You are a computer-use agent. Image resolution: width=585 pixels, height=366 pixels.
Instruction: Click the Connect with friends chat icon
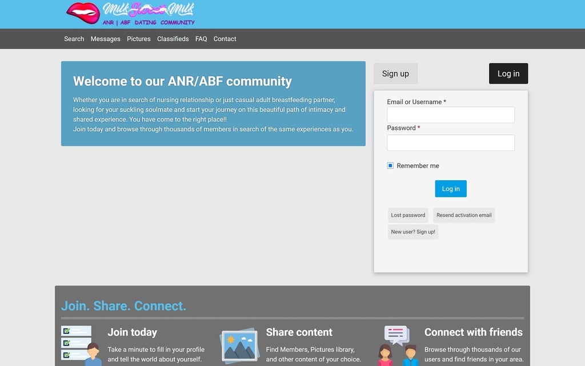pyautogui.click(x=398, y=345)
